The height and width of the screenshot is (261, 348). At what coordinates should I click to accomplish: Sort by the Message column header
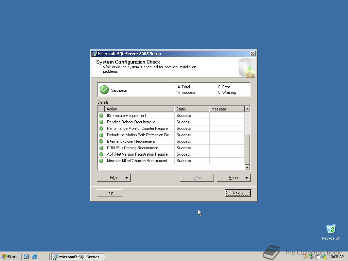pos(227,109)
